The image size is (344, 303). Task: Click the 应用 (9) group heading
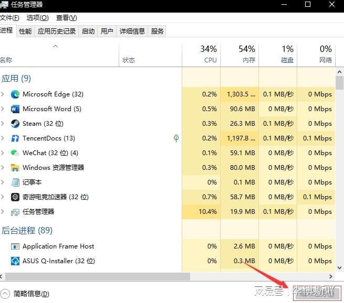16,79
